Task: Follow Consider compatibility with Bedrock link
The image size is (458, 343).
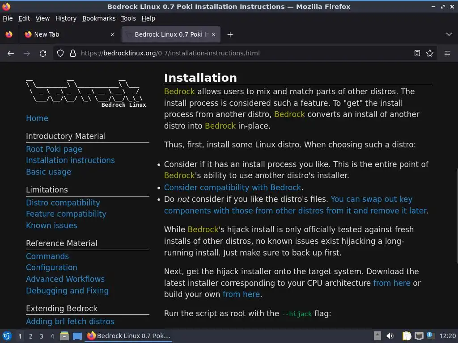Action: 233,188
